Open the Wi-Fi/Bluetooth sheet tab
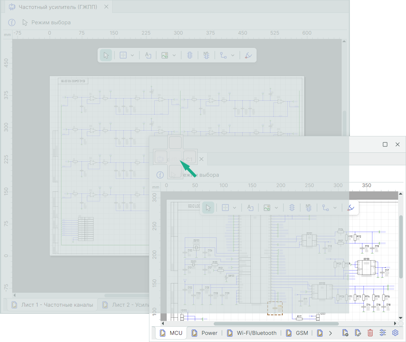Viewport: 406px width, 342px height. click(x=252, y=333)
